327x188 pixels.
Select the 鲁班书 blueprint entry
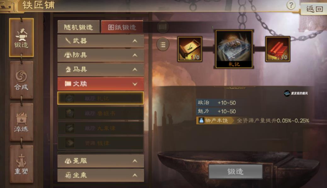[100, 113]
